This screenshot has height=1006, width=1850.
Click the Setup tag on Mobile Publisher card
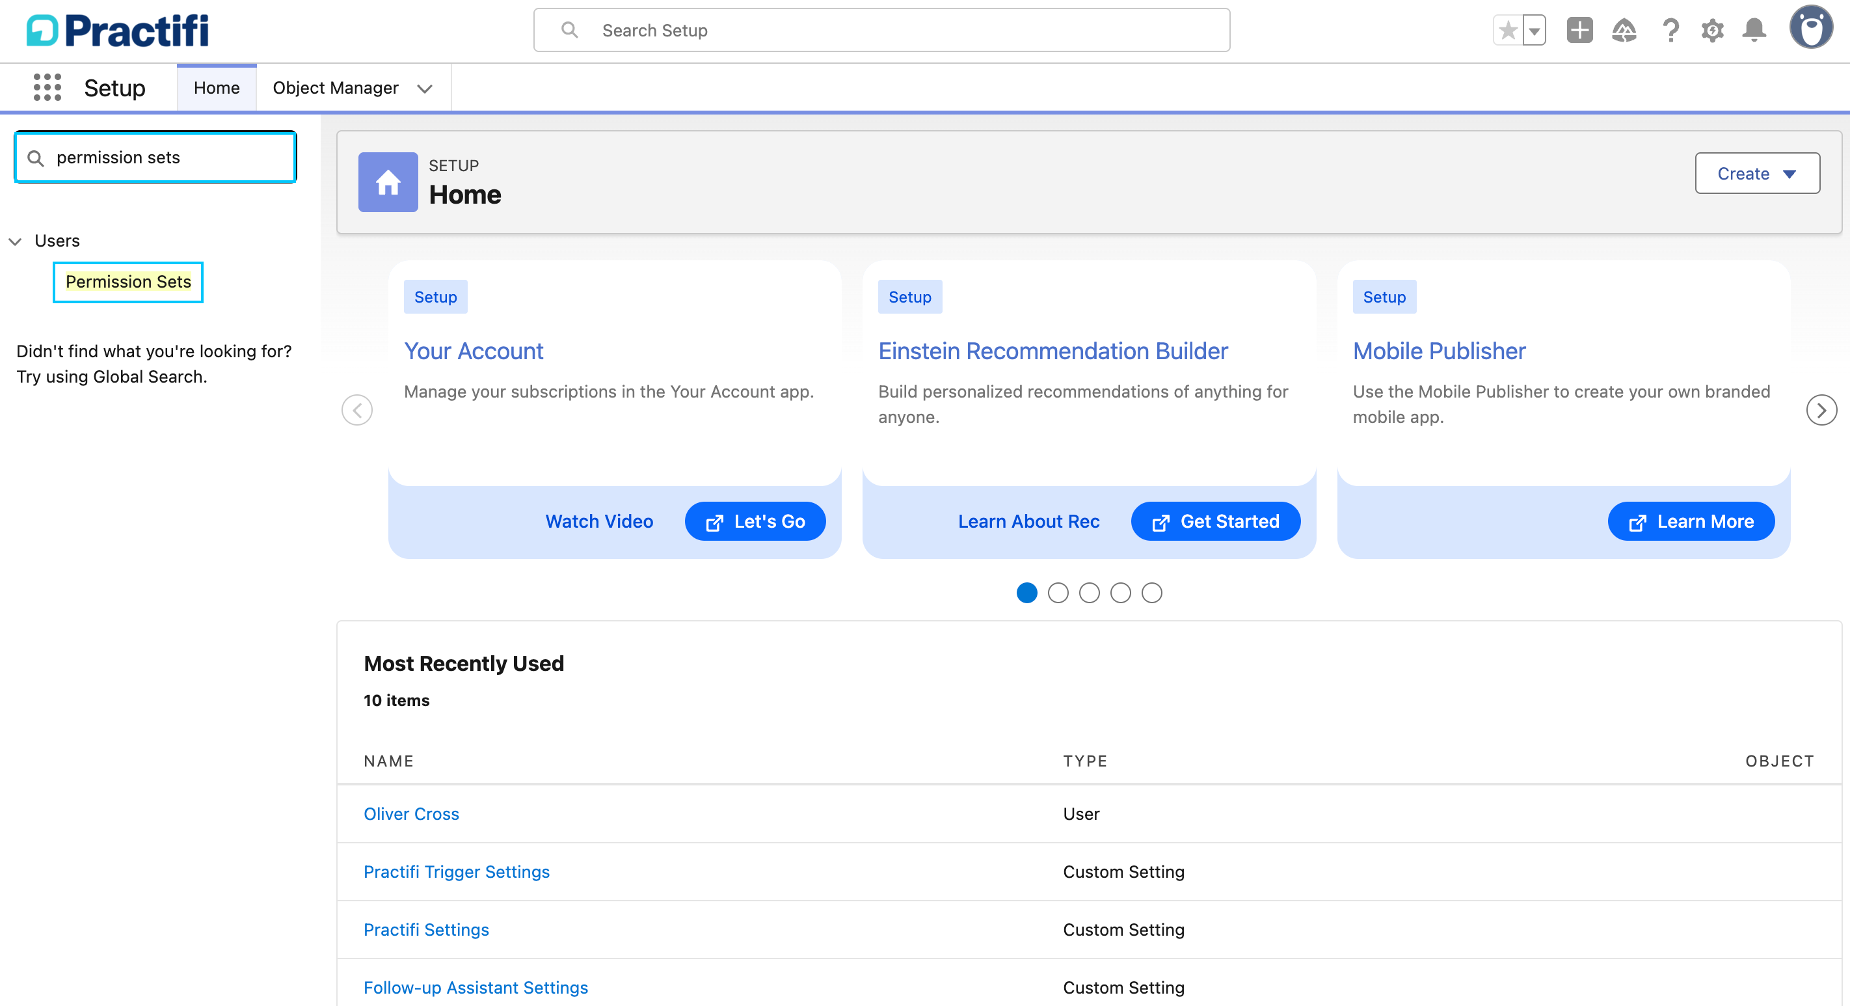coord(1384,297)
